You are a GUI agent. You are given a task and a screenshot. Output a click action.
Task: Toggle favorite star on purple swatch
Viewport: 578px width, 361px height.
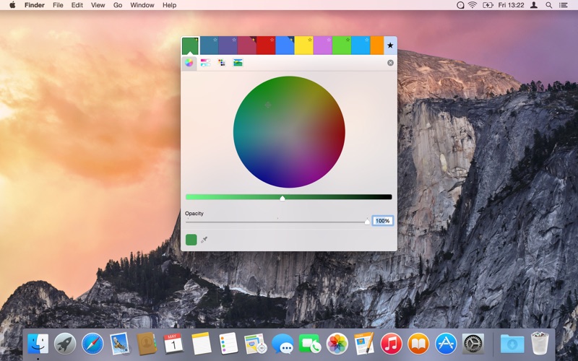tap(234, 40)
